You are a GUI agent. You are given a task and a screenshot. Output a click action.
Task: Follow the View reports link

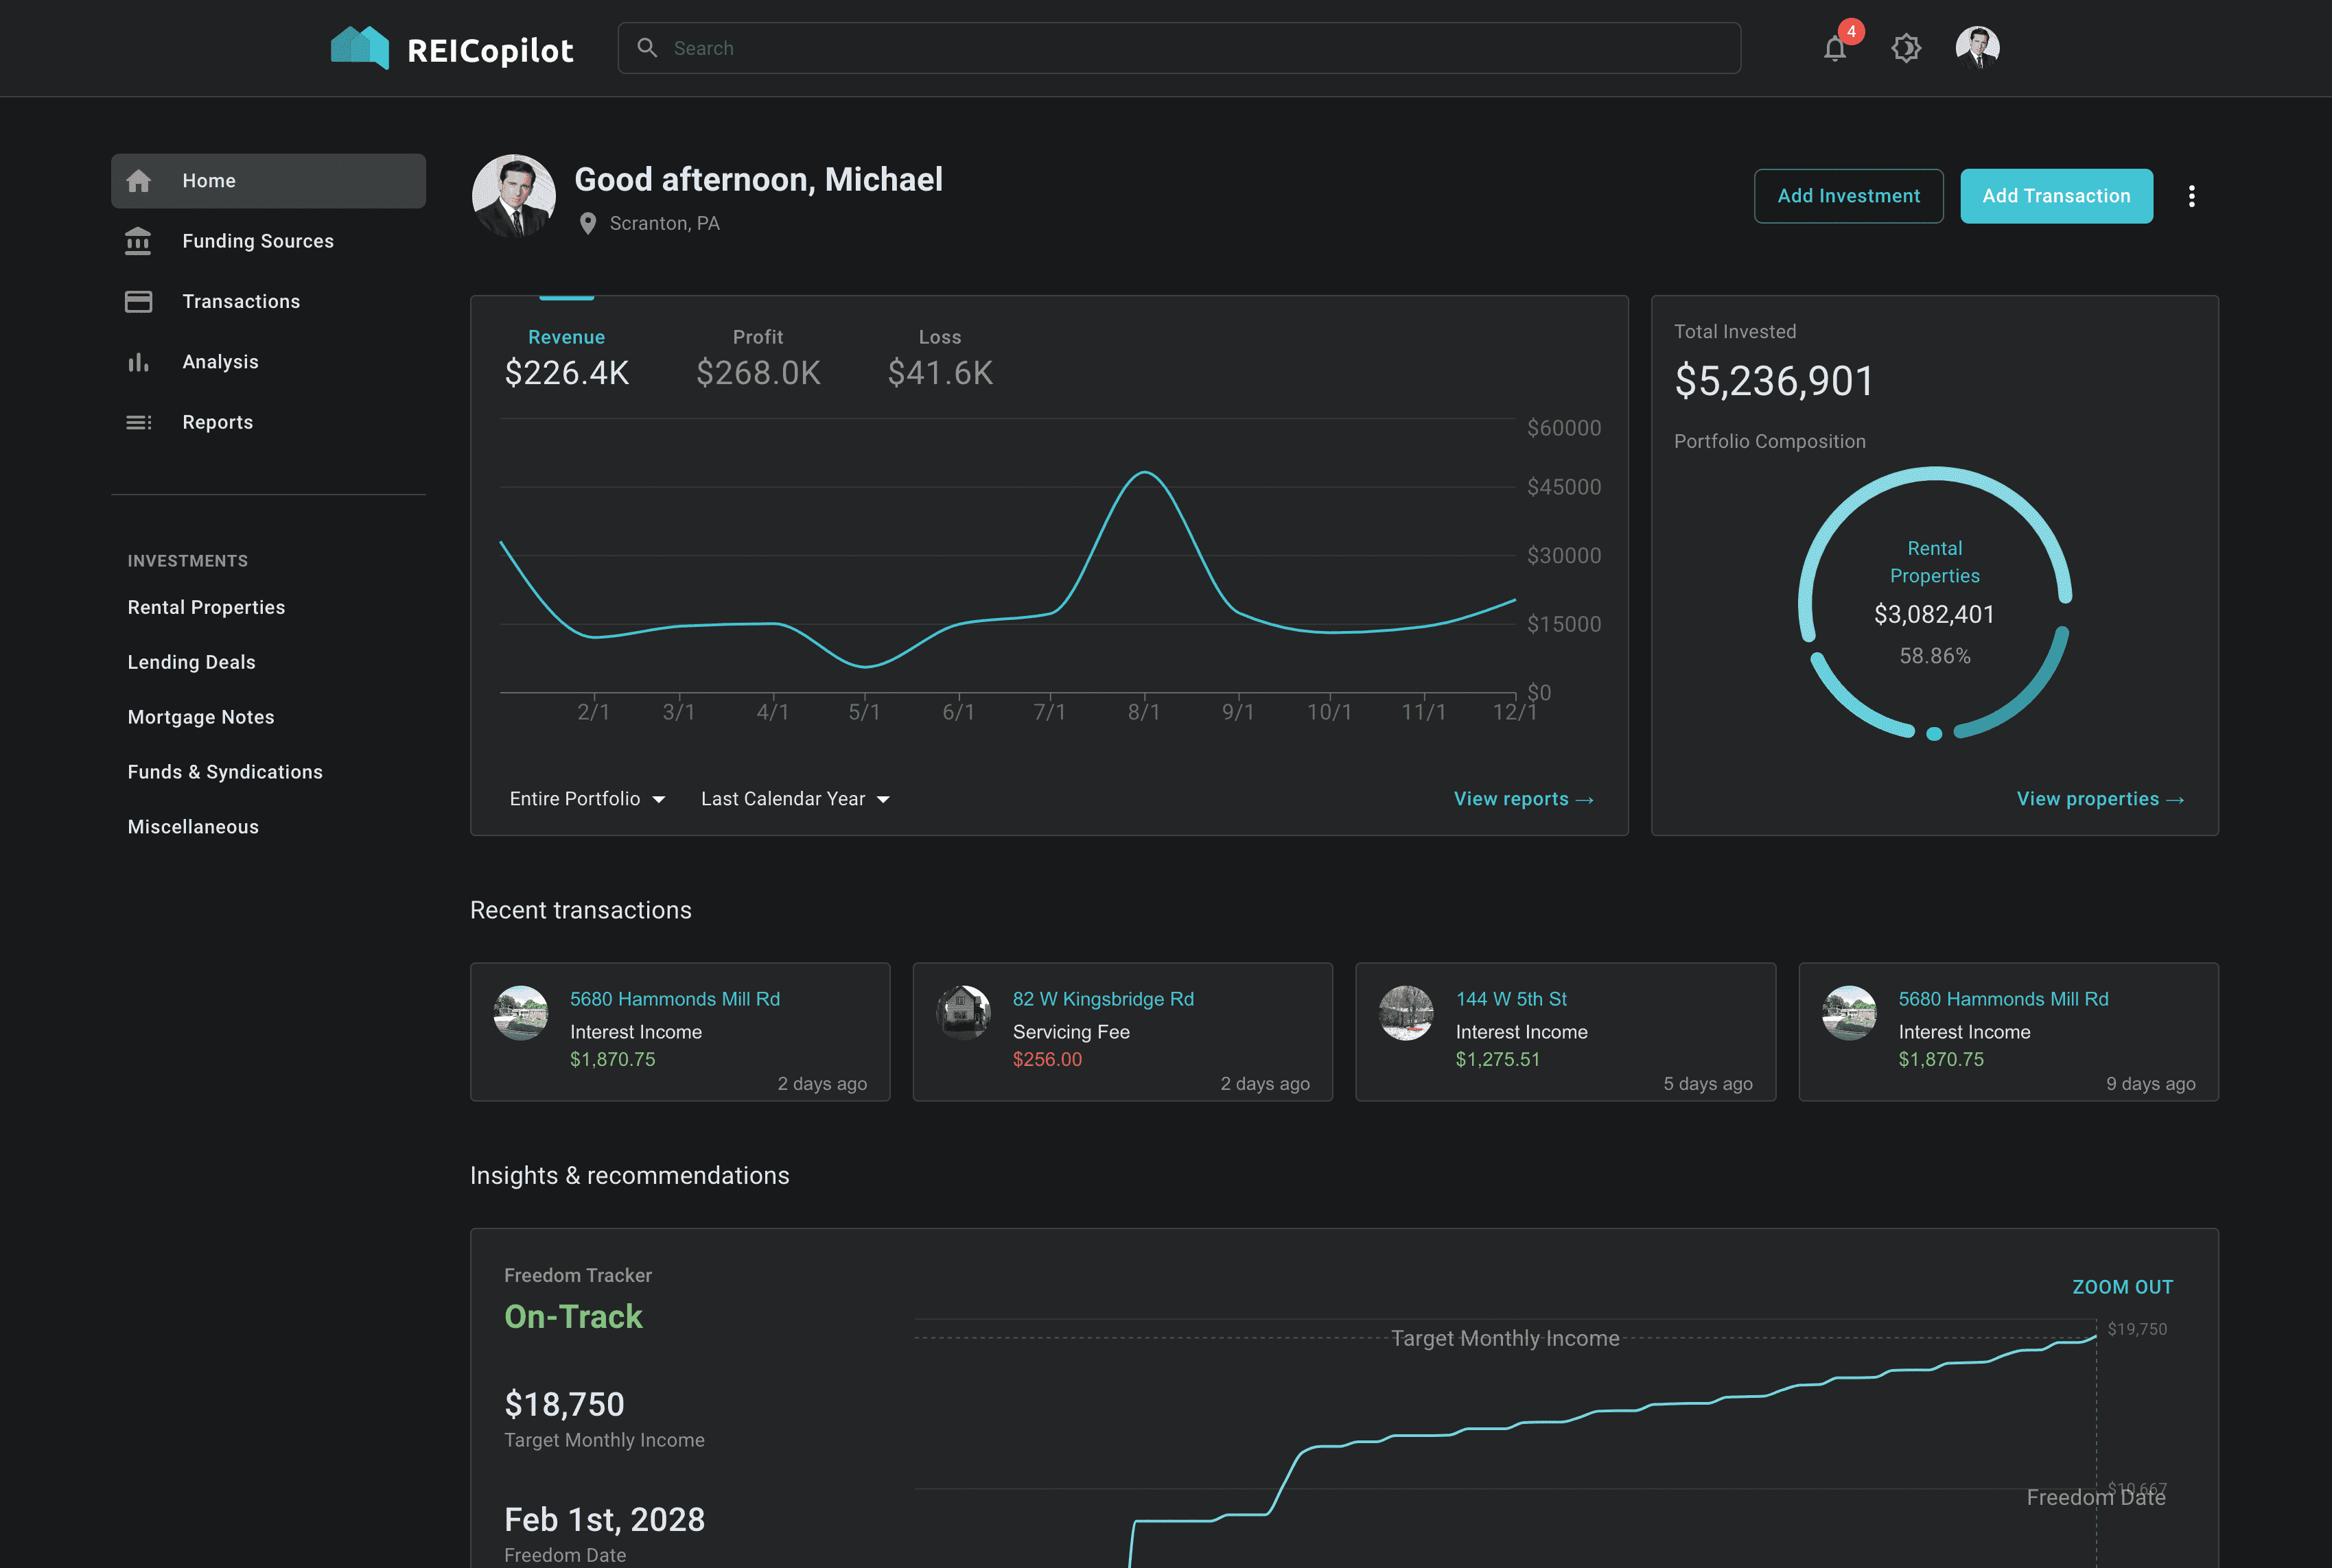tap(1523, 799)
